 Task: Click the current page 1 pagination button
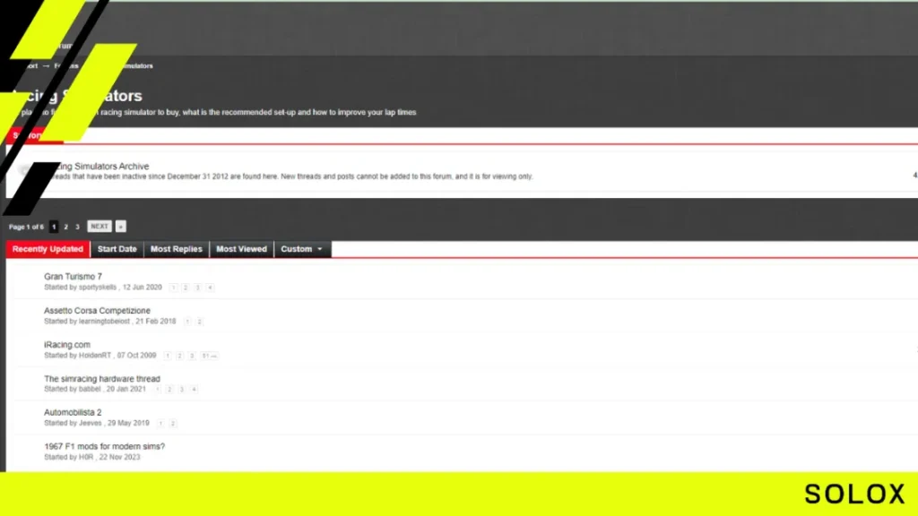tap(54, 227)
